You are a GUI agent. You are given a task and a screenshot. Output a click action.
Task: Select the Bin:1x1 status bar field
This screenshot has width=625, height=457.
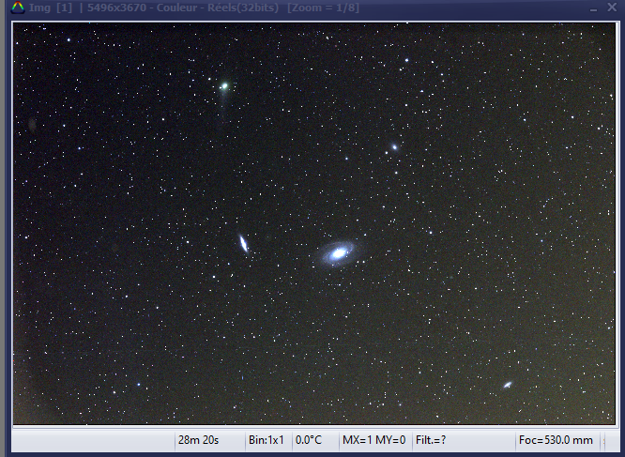tap(267, 440)
